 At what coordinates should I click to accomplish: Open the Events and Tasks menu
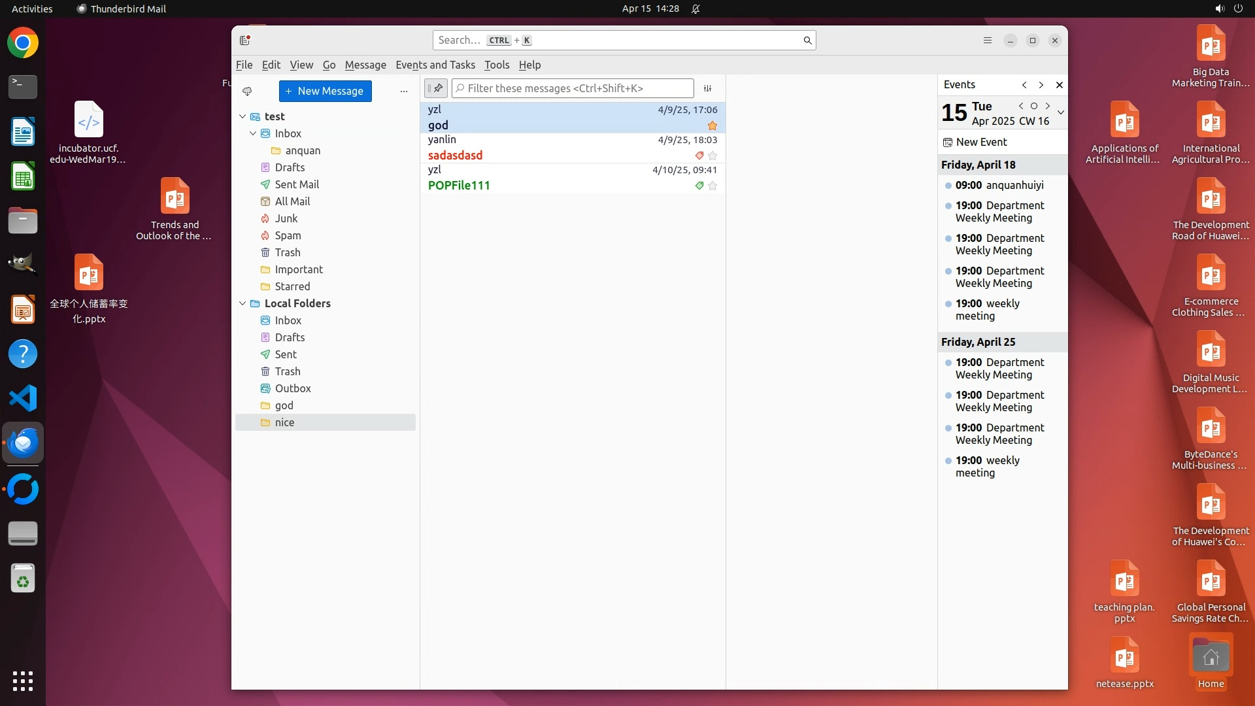pos(435,65)
